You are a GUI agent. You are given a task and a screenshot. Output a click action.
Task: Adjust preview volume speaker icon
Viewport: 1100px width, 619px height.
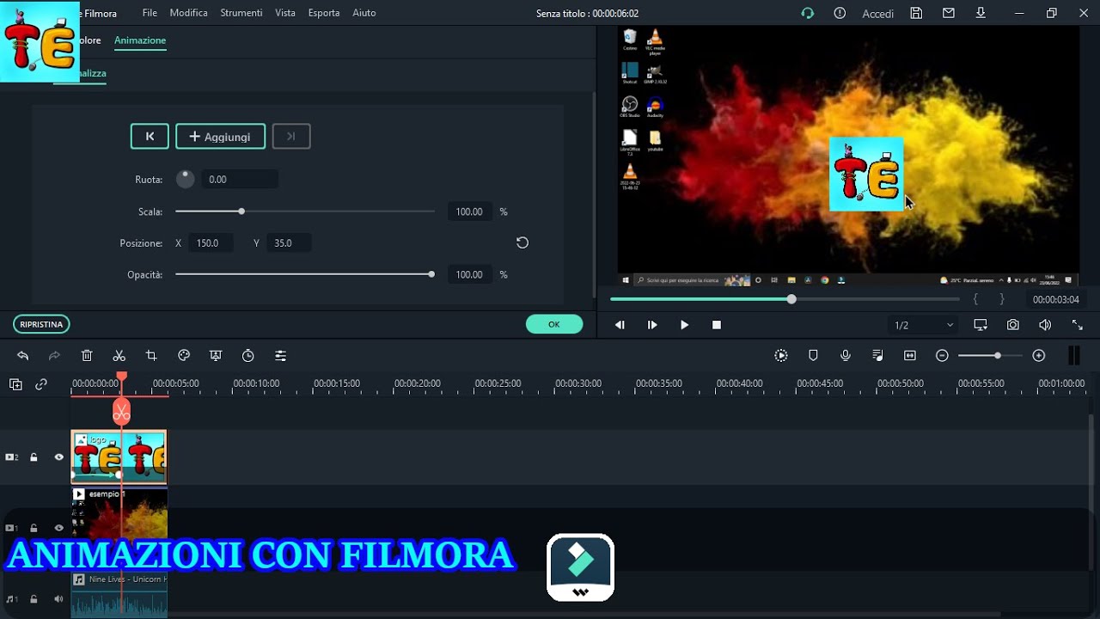coord(1045,325)
